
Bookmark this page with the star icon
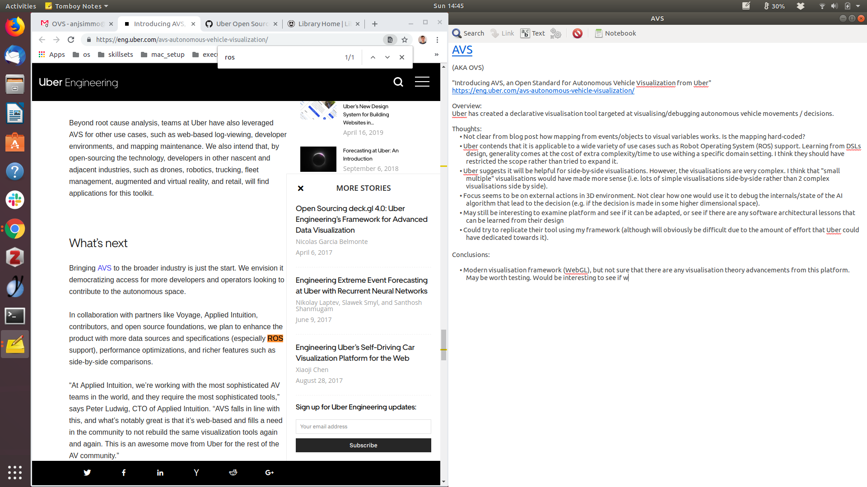[405, 40]
